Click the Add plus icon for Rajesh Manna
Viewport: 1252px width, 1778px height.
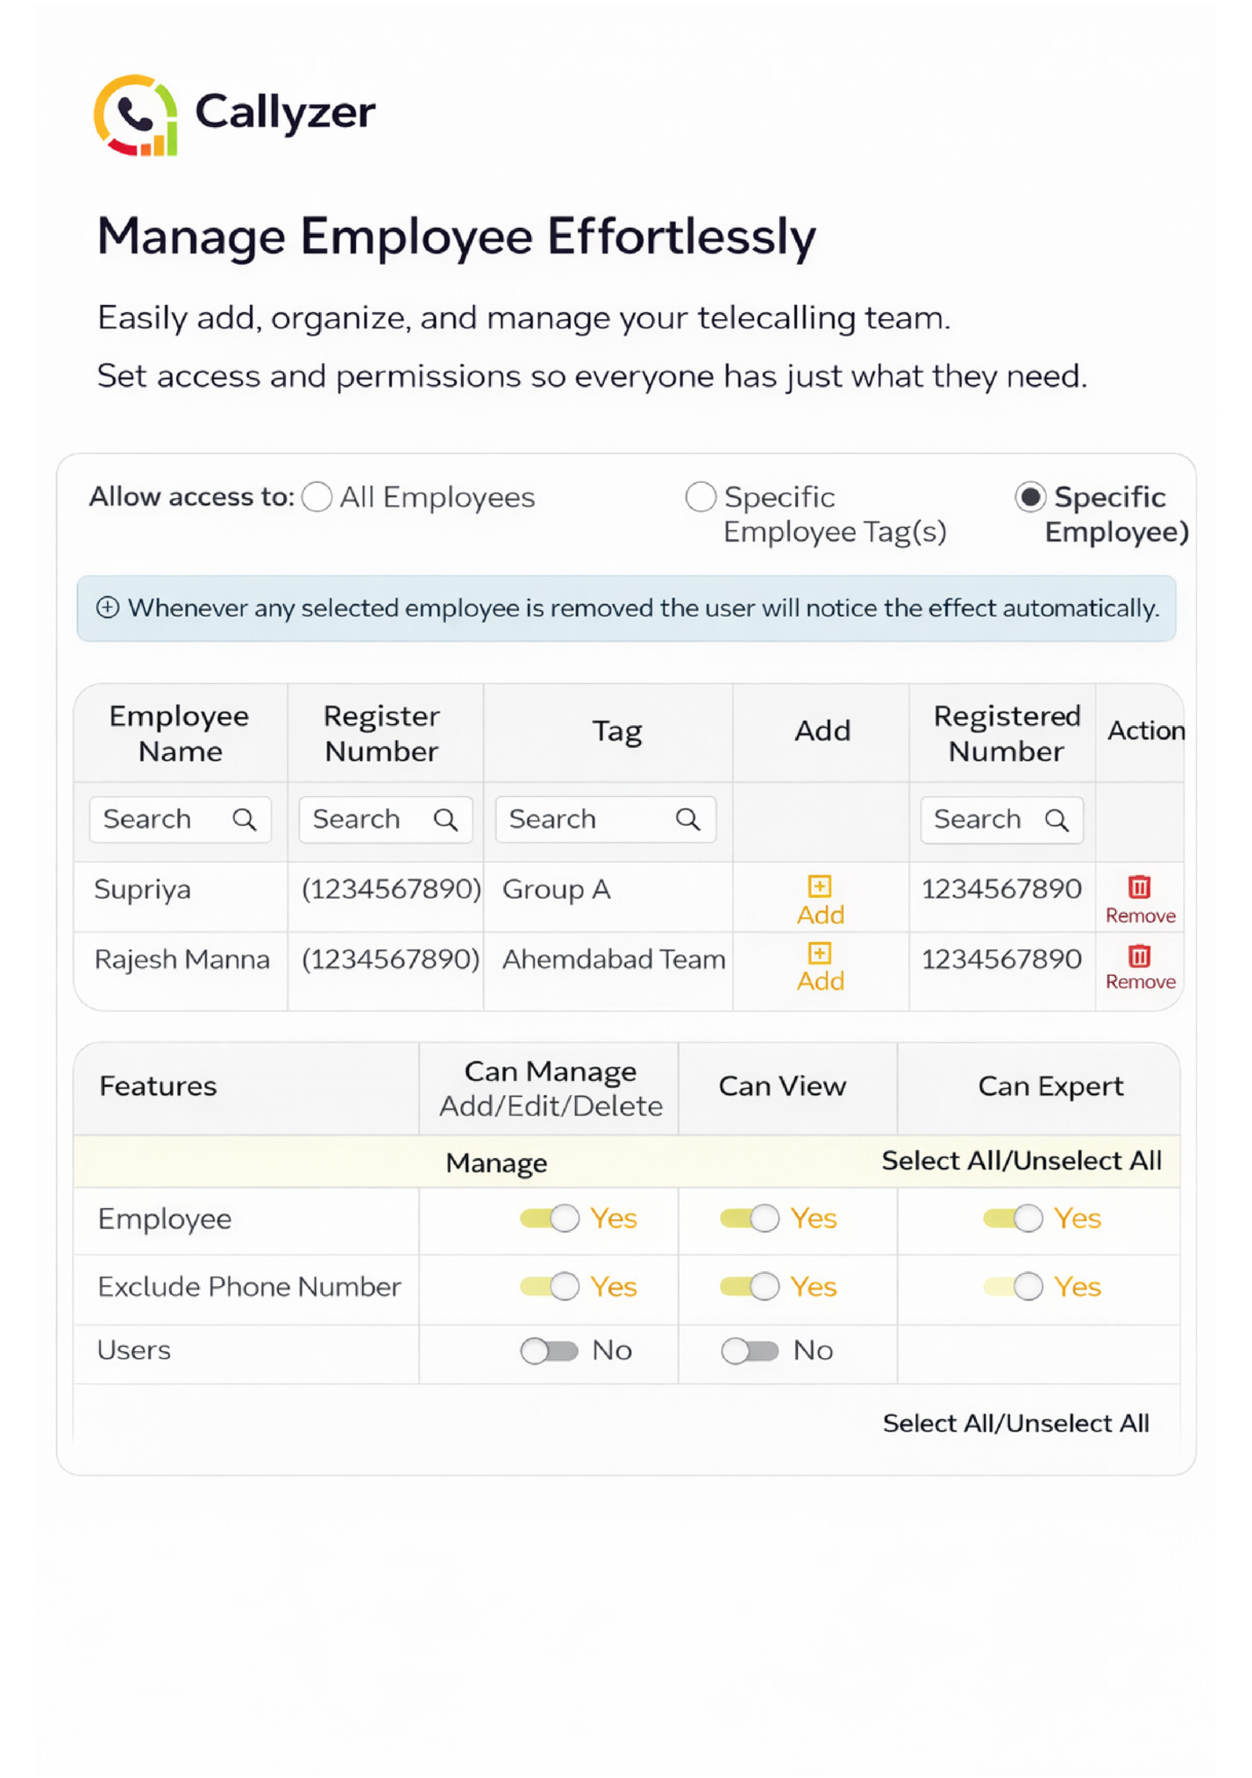pyautogui.click(x=819, y=953)
